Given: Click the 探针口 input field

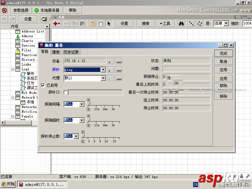Looking at the screenshot, I should [95, 92].
